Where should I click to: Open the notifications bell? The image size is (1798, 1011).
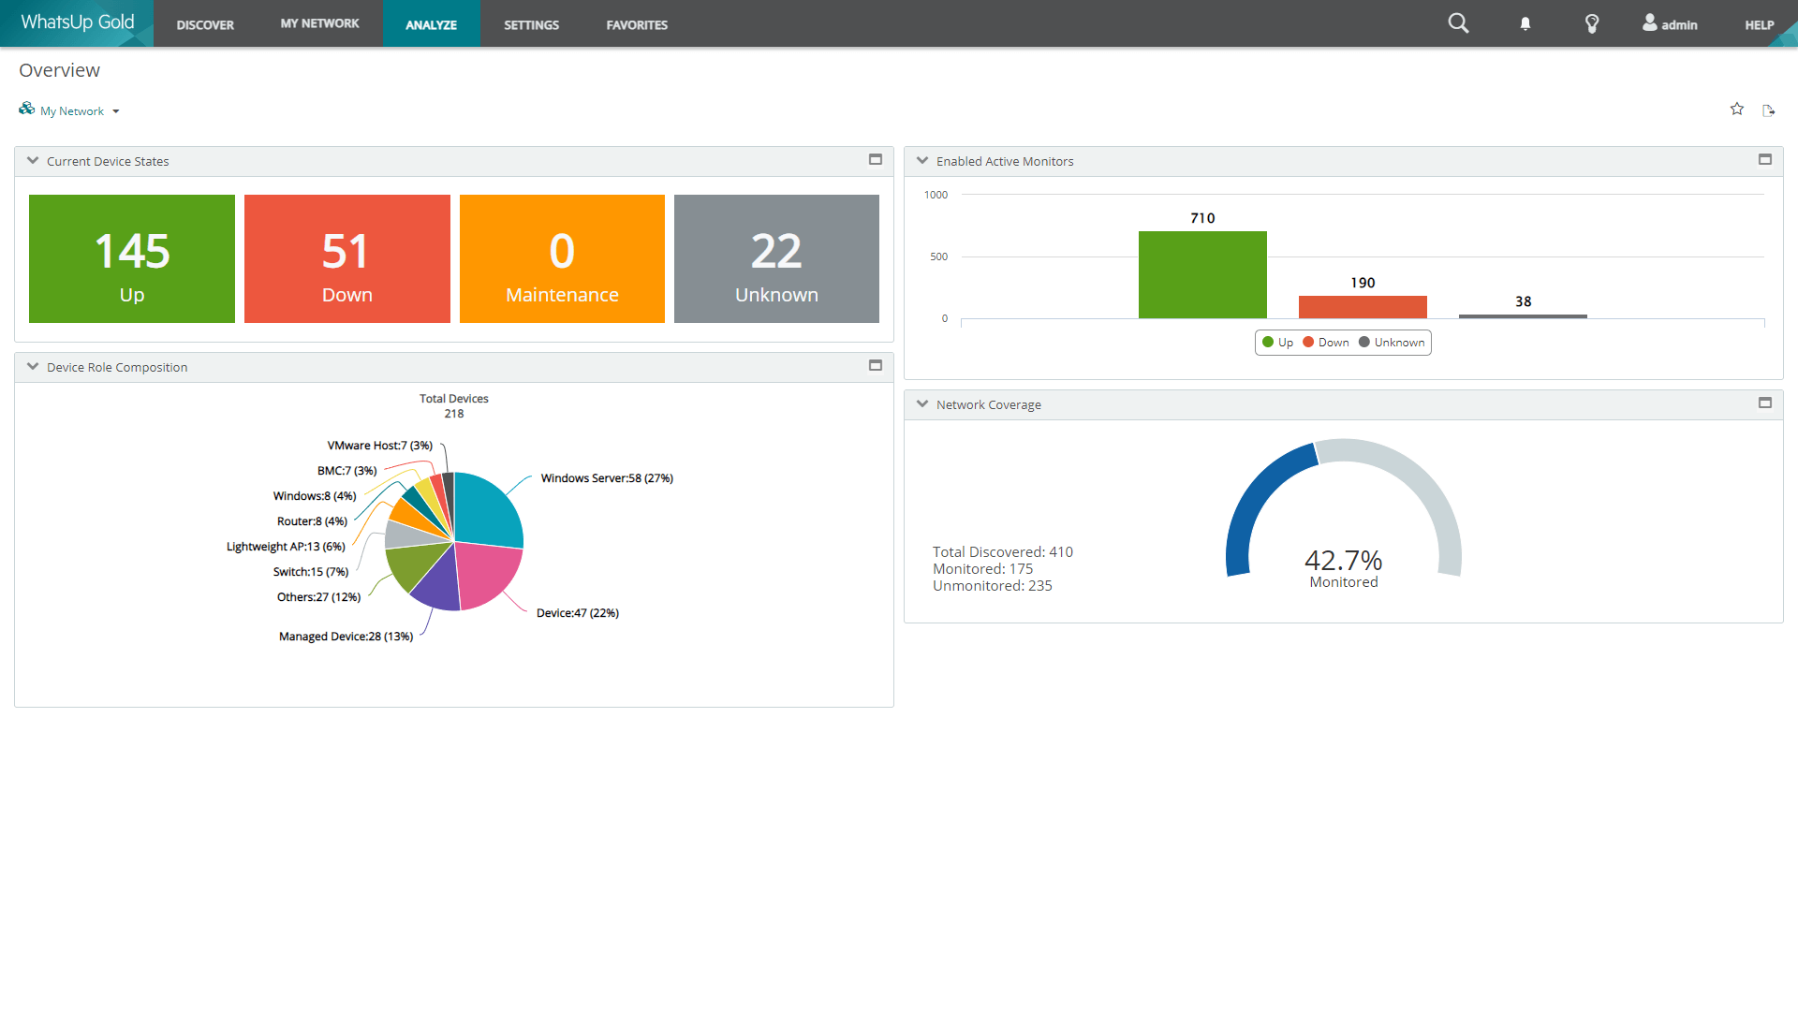coord(1524,22)
